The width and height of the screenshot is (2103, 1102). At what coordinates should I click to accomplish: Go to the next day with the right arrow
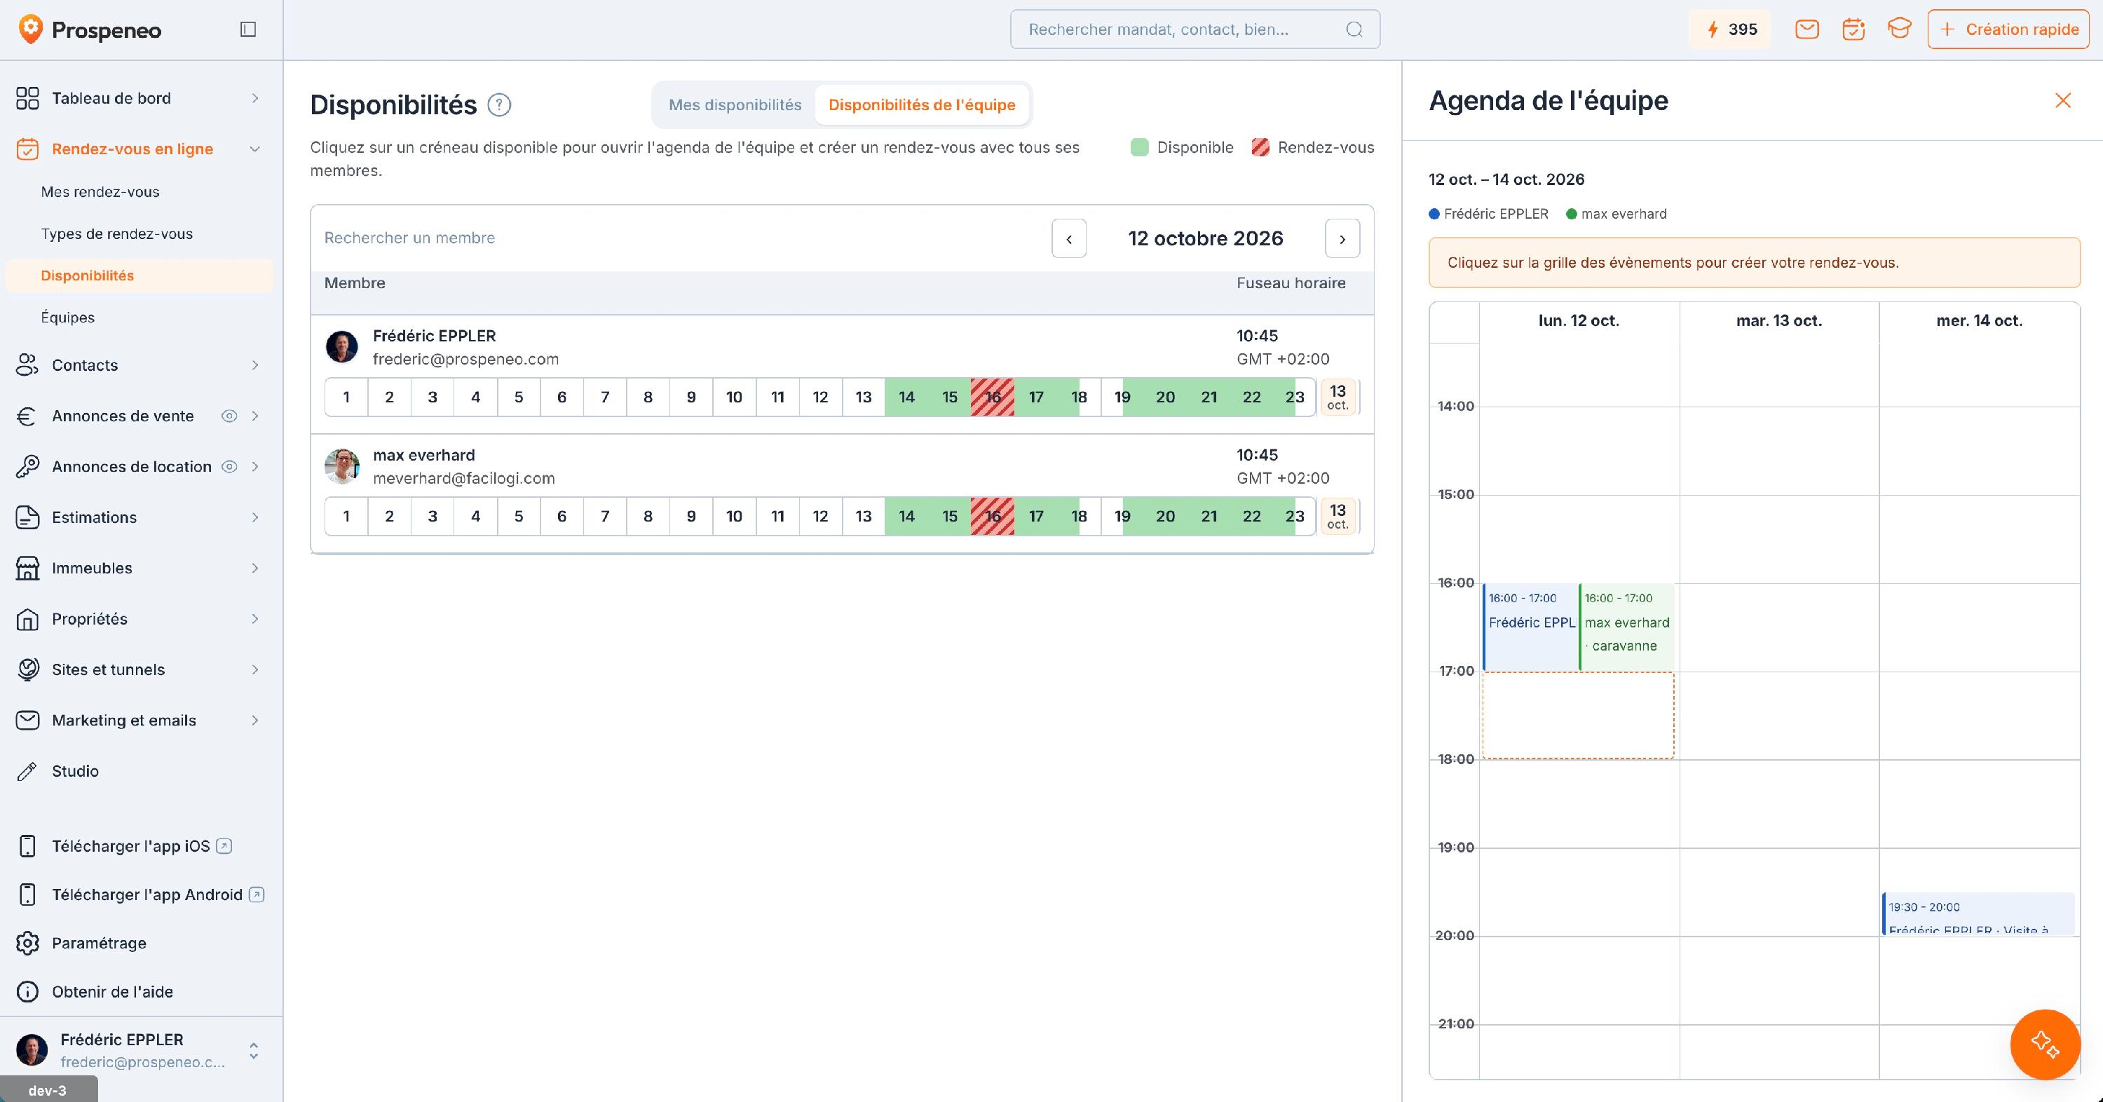[1342, 238]
